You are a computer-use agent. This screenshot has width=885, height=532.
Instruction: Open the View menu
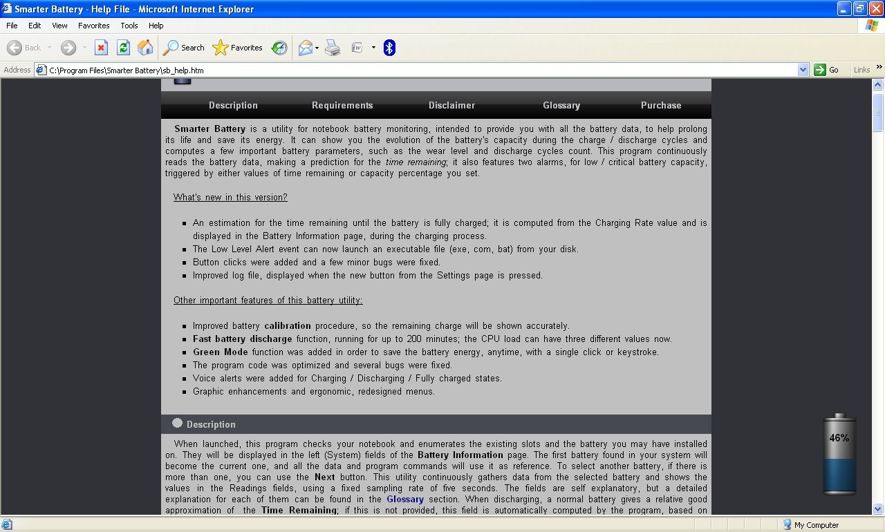[x=59, y=26]
